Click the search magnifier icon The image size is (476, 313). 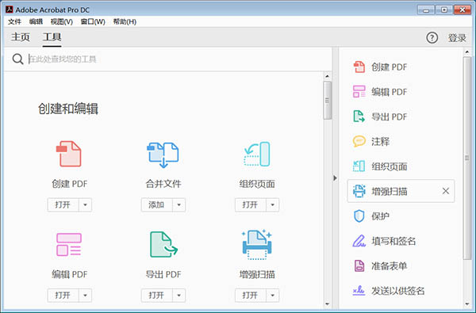[x=17, y=59]
